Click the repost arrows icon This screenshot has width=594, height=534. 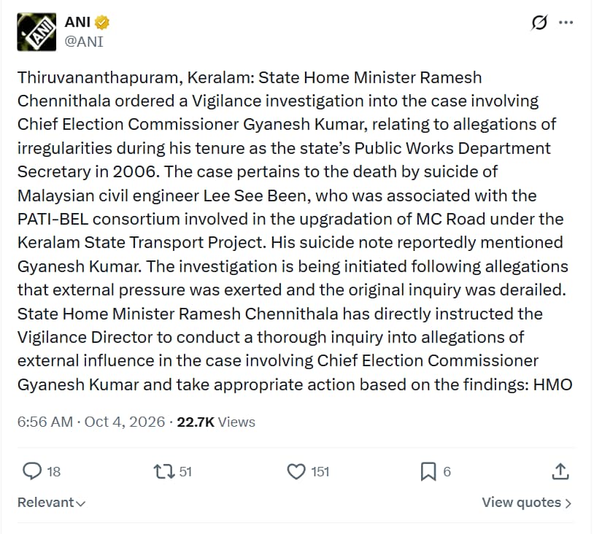pyautogui.click(x=164, y=471)
